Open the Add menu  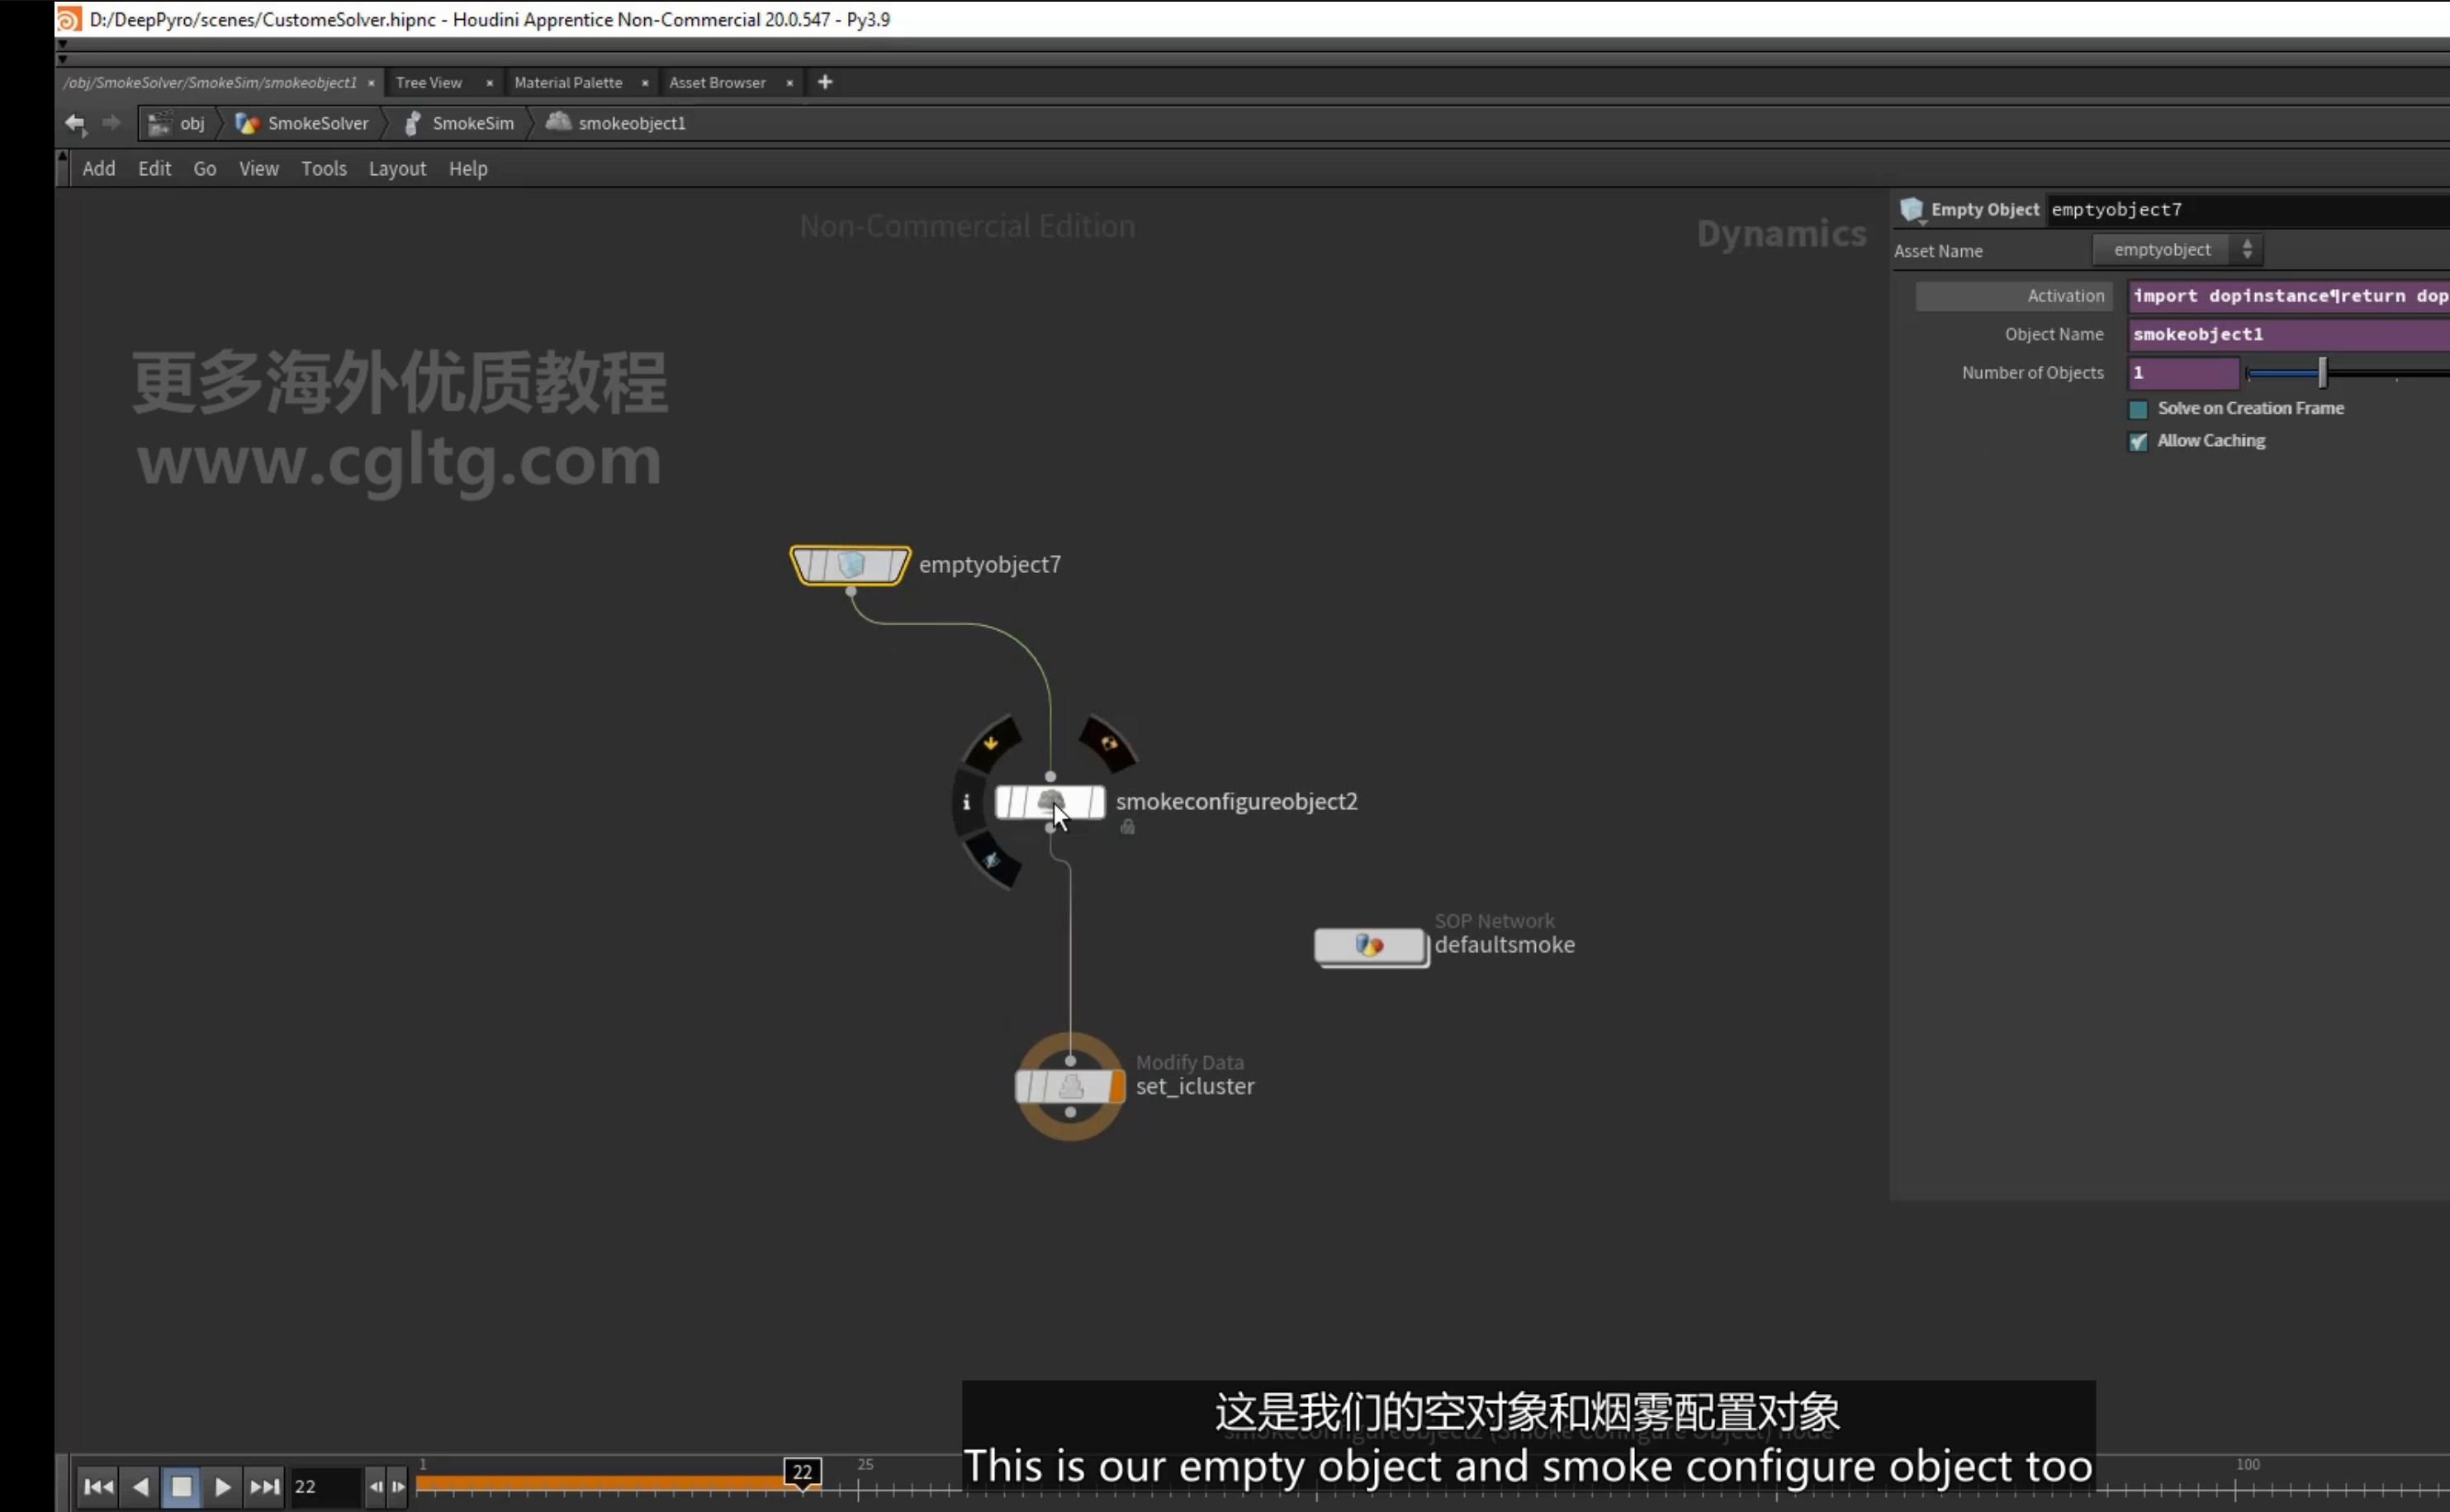(x=99, y=168)
